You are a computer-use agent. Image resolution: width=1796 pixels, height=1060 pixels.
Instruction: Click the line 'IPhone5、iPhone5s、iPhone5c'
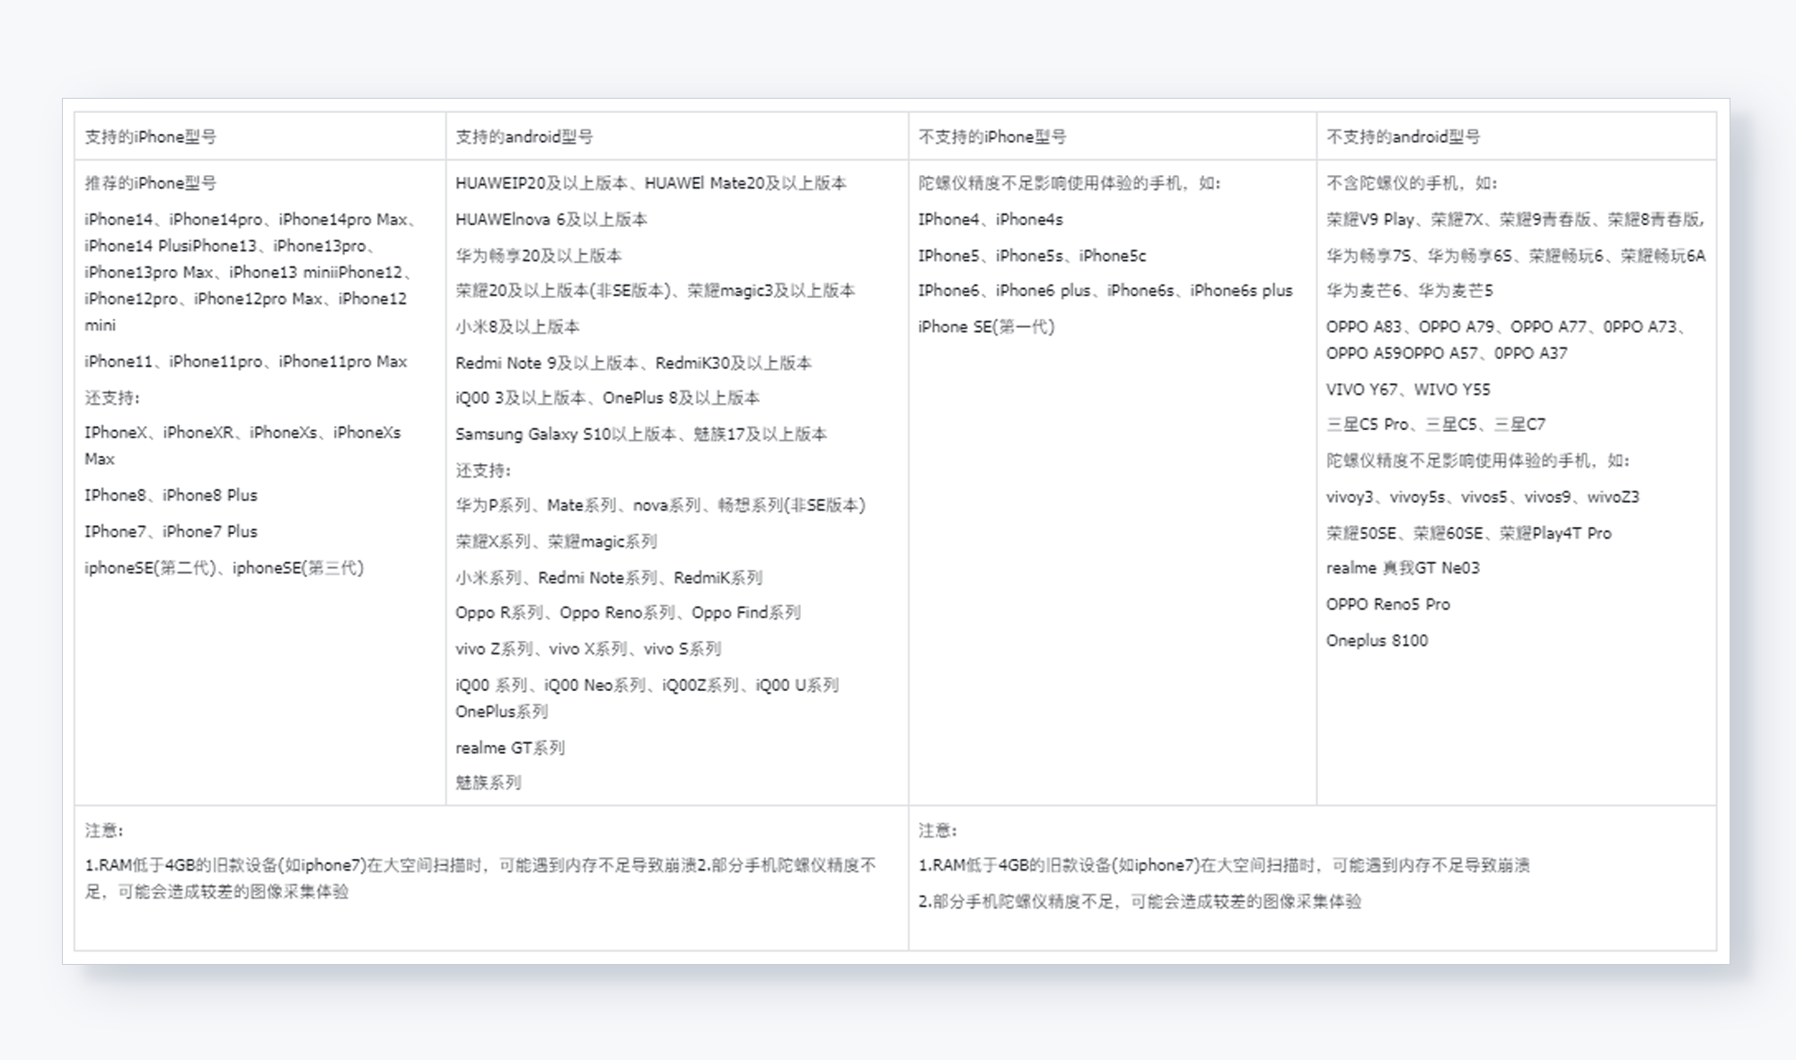[1032, 256]
